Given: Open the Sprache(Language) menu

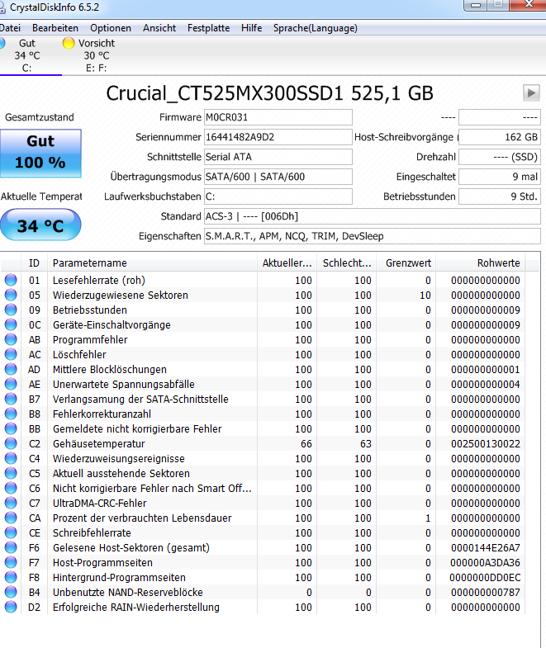Looking at the screenshot, I should coord(316,28).
